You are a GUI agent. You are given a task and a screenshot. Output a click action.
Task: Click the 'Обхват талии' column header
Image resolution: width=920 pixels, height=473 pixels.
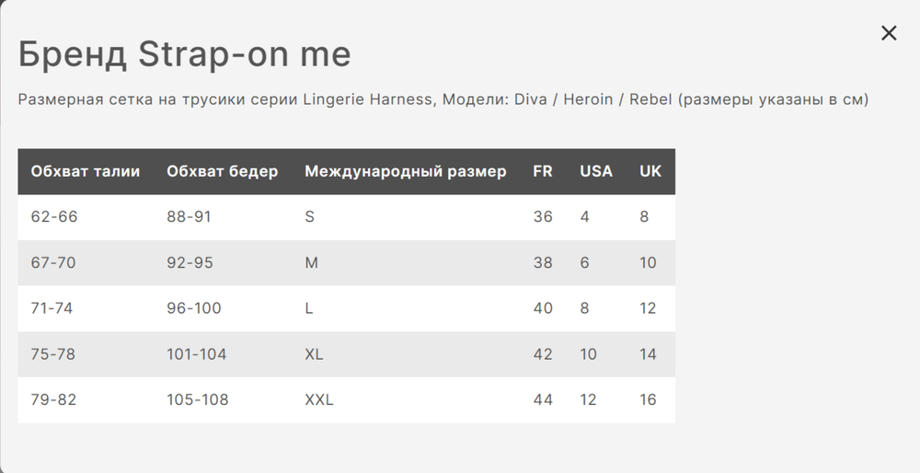coord(85,171)
